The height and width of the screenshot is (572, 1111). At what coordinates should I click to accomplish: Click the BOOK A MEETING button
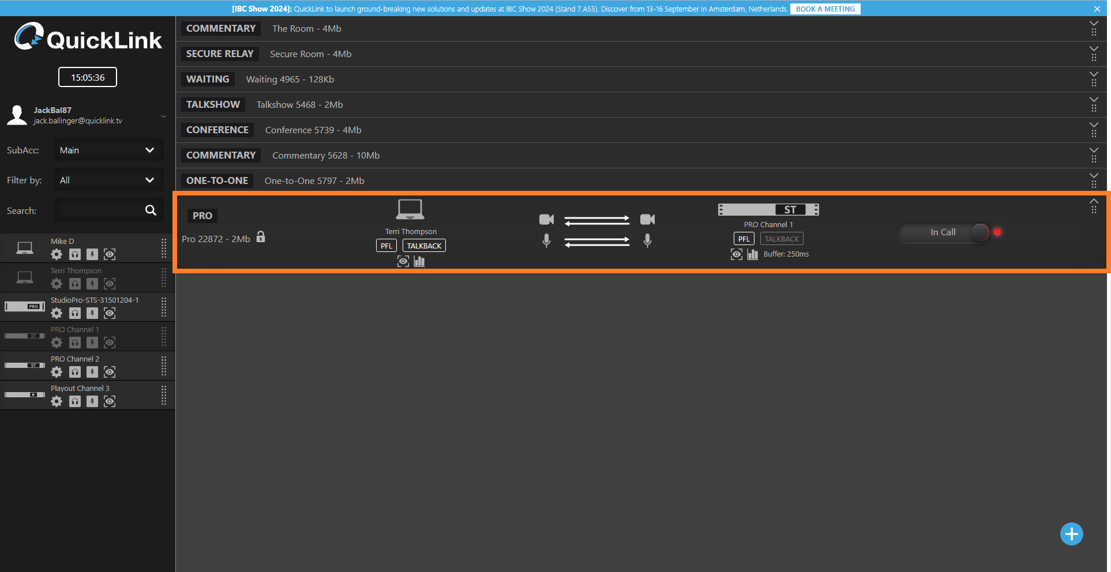[x=825, y=9]
